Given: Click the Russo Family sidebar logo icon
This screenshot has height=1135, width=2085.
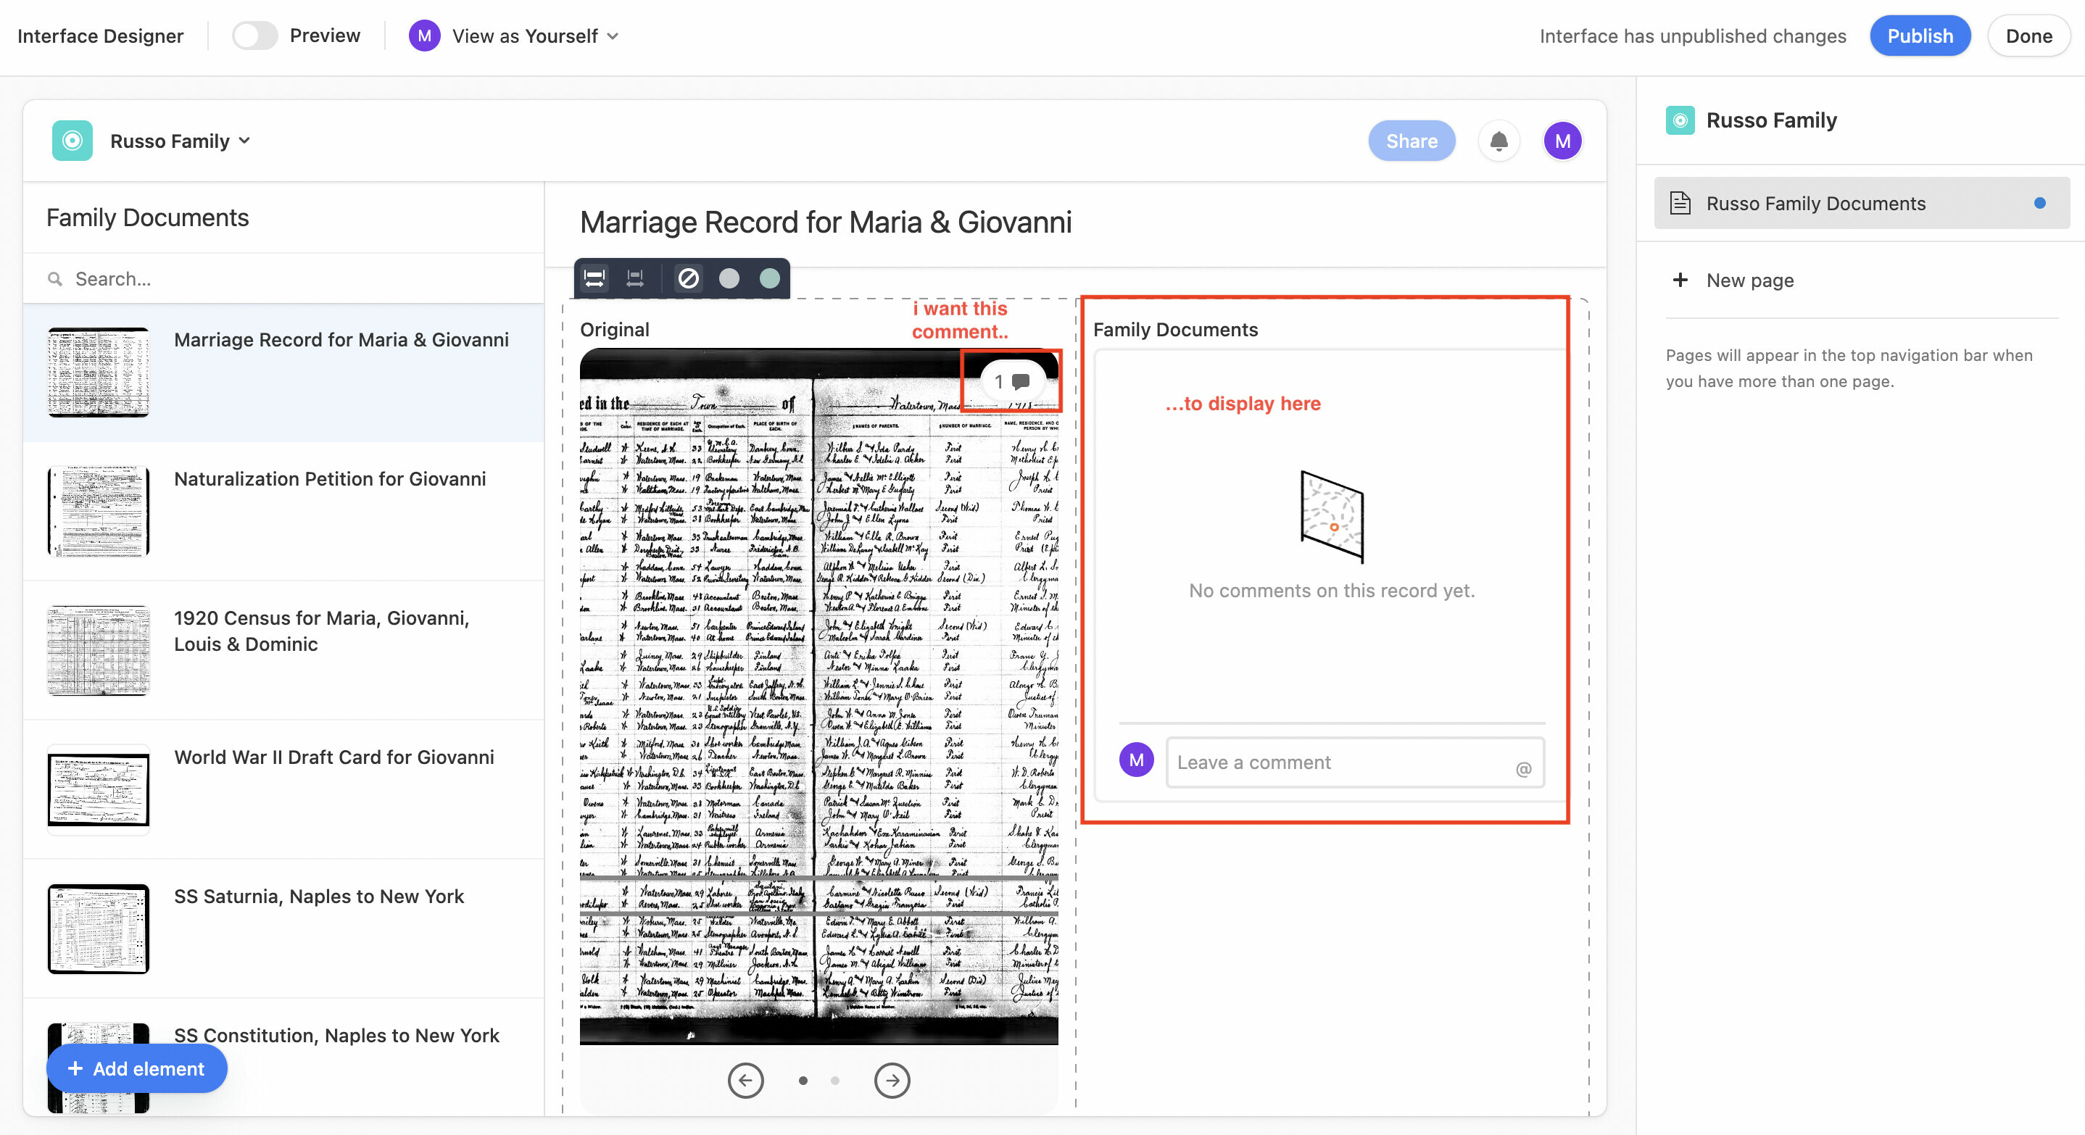Looking at the screenshot, I should click(x=1680, y=120).
